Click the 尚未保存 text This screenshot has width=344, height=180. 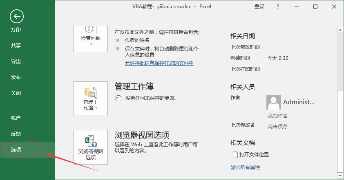pyautogui.click(x=277, y=126)
